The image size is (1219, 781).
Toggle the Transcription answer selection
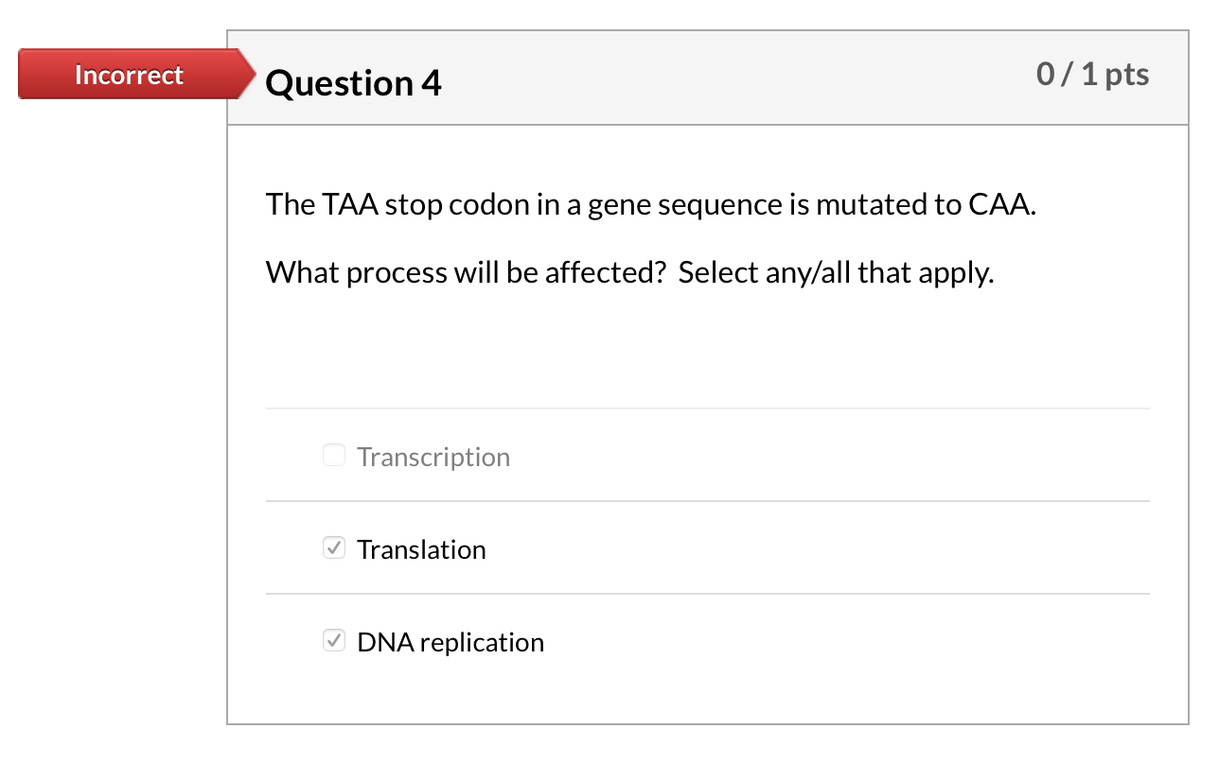333,455
